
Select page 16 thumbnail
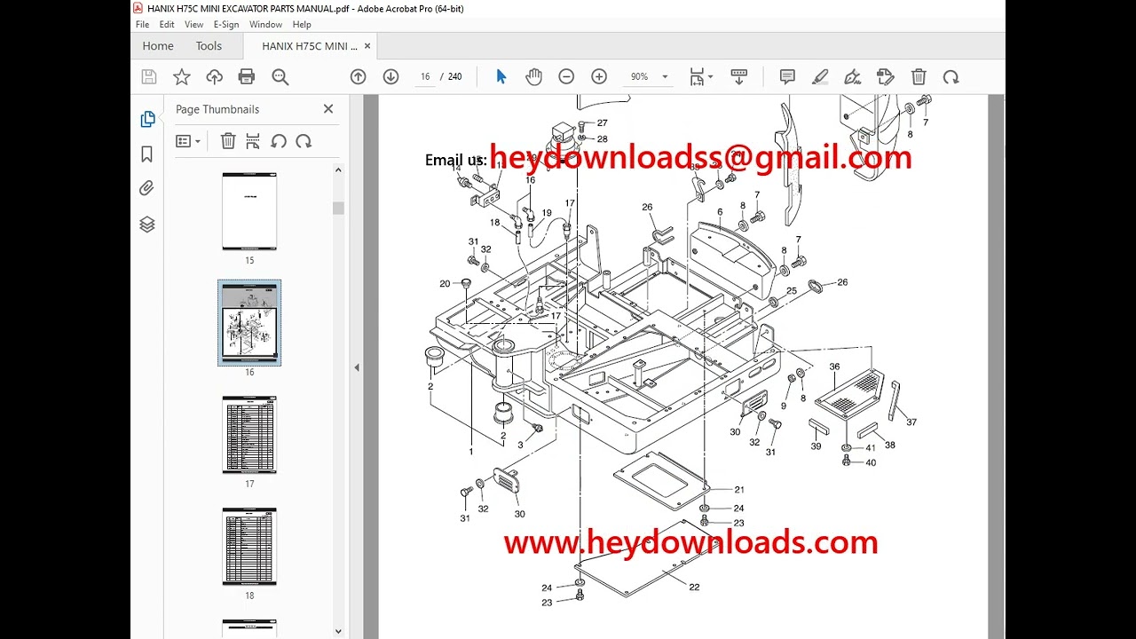pyautogui.click(x=249, y=323)
